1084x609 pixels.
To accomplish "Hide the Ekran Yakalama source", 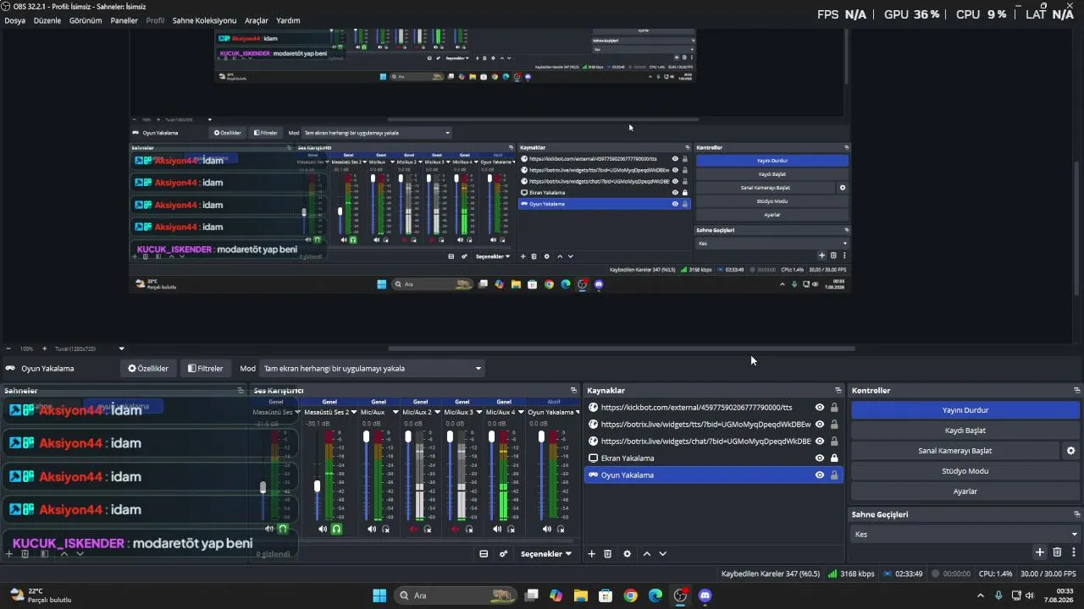I will (820, 458).
